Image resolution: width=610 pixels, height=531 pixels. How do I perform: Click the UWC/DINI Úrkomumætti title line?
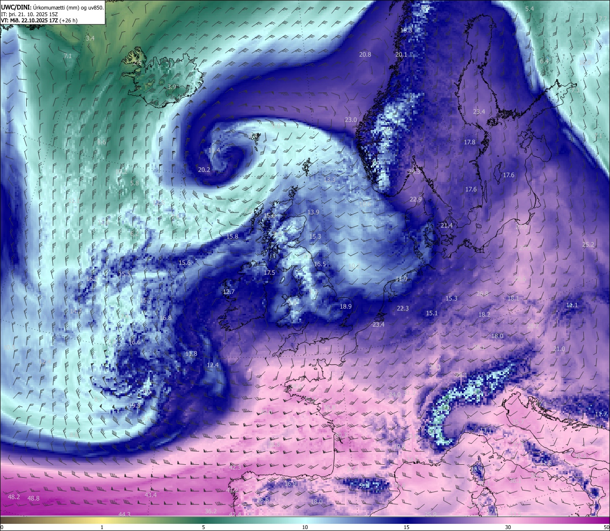click(52, 8)
